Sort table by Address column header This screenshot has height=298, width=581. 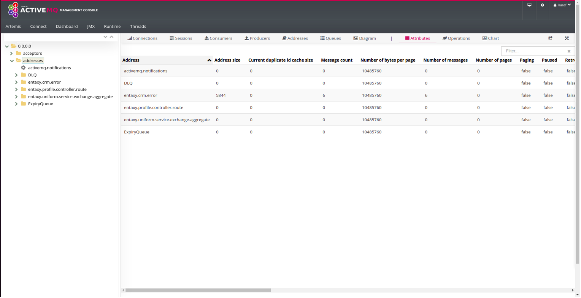click(x=131, y=60)
